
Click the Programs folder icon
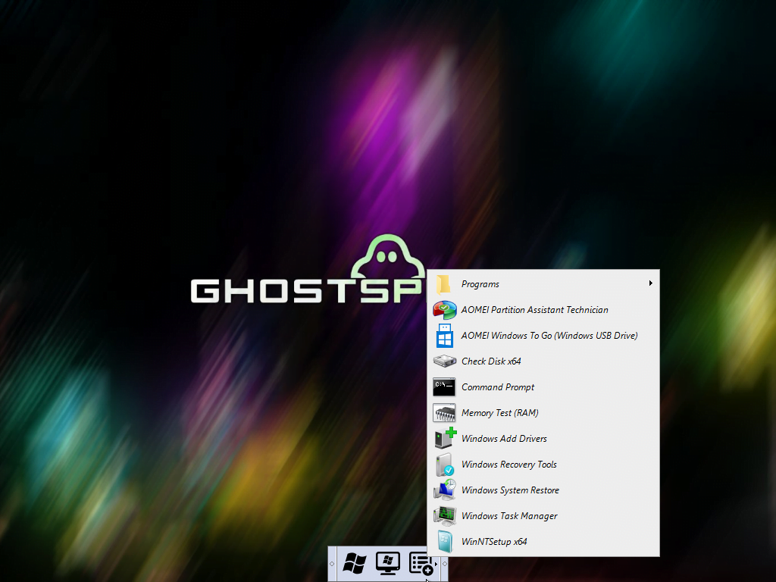444,284
